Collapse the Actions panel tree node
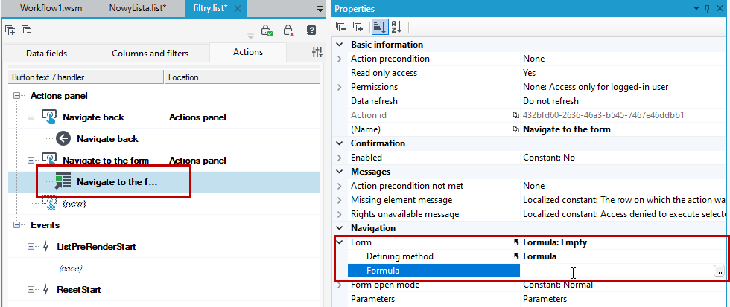This screenshot has height=307, width=730. (17, 96)
